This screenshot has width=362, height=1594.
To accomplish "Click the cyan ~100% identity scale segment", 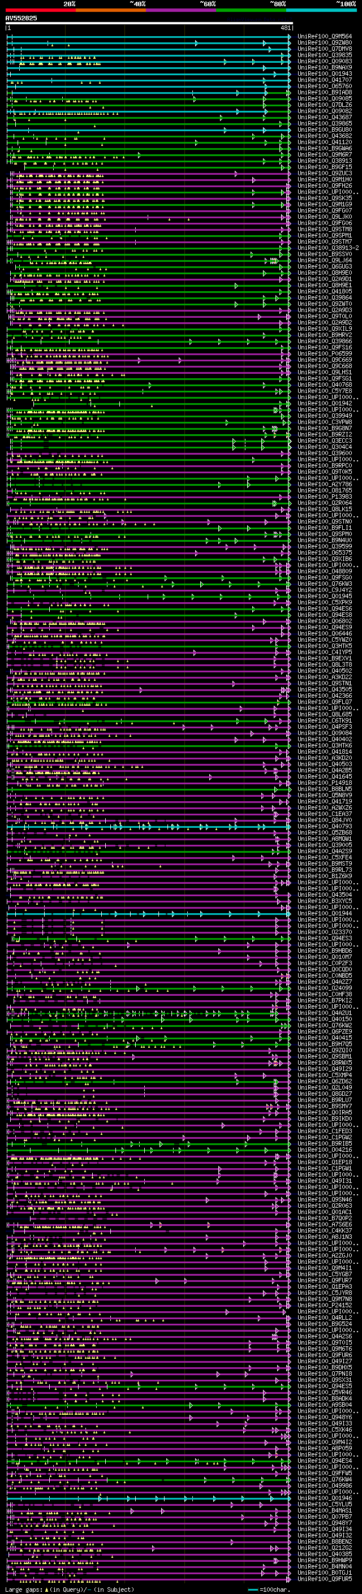I will (x=321, y=10).
